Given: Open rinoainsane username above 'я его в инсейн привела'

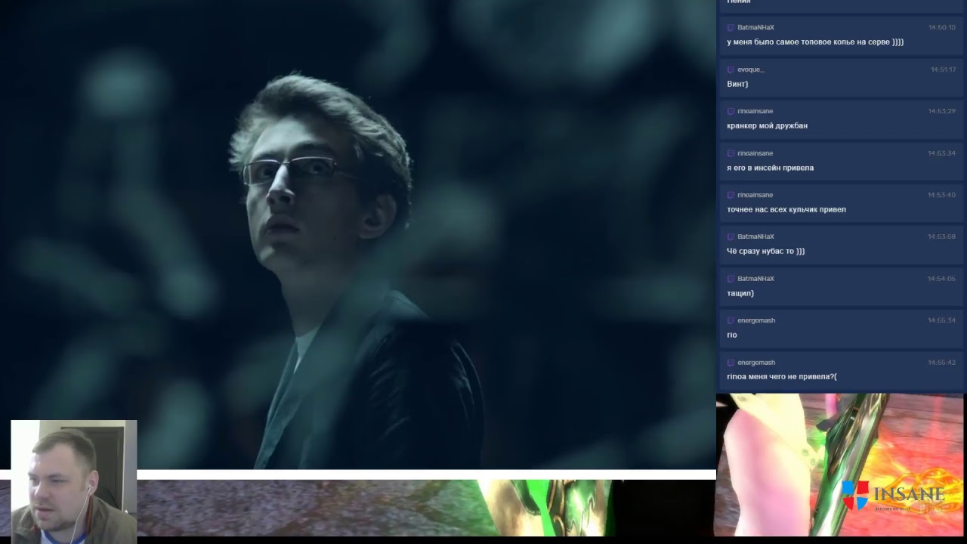Looking at the screenshot, I should click(x=755, y=153).
